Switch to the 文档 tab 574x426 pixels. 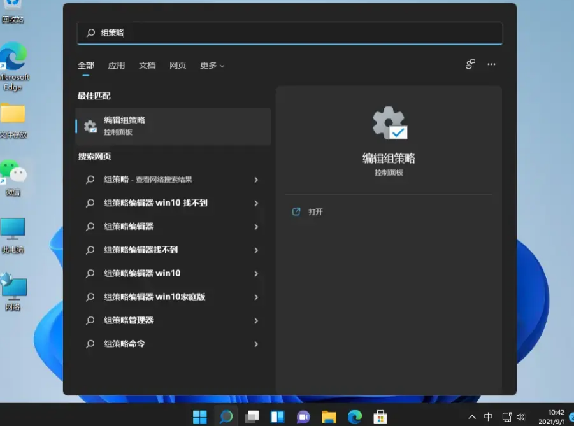(147, 65)
